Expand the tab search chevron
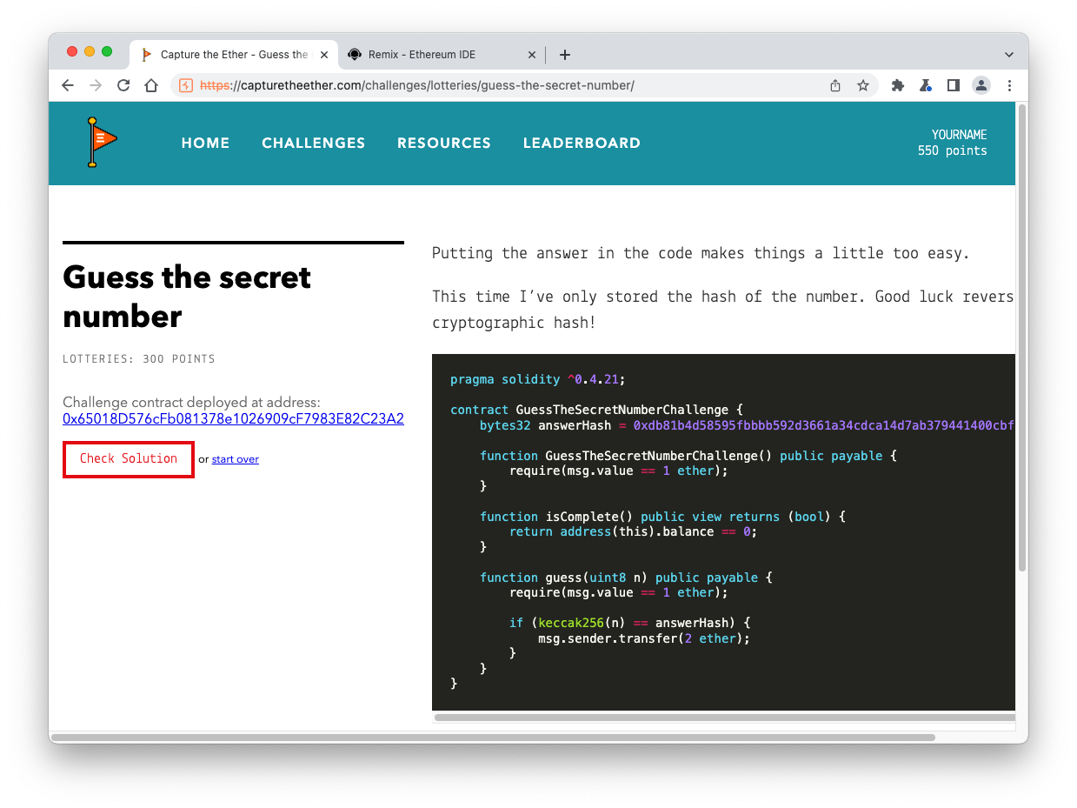The width and height of the screenshot is (1077, 808). click(1009, 55)
